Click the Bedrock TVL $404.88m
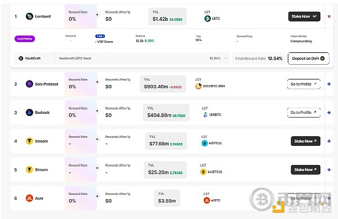 pos(166,113)
